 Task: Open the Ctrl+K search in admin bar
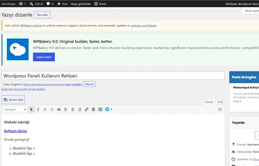point(36,4)
